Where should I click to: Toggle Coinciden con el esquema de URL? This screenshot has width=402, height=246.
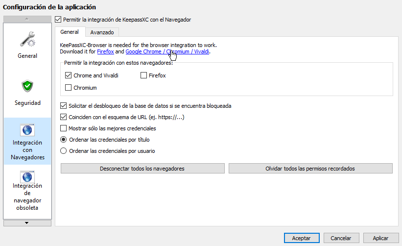(x=63, y=117)
